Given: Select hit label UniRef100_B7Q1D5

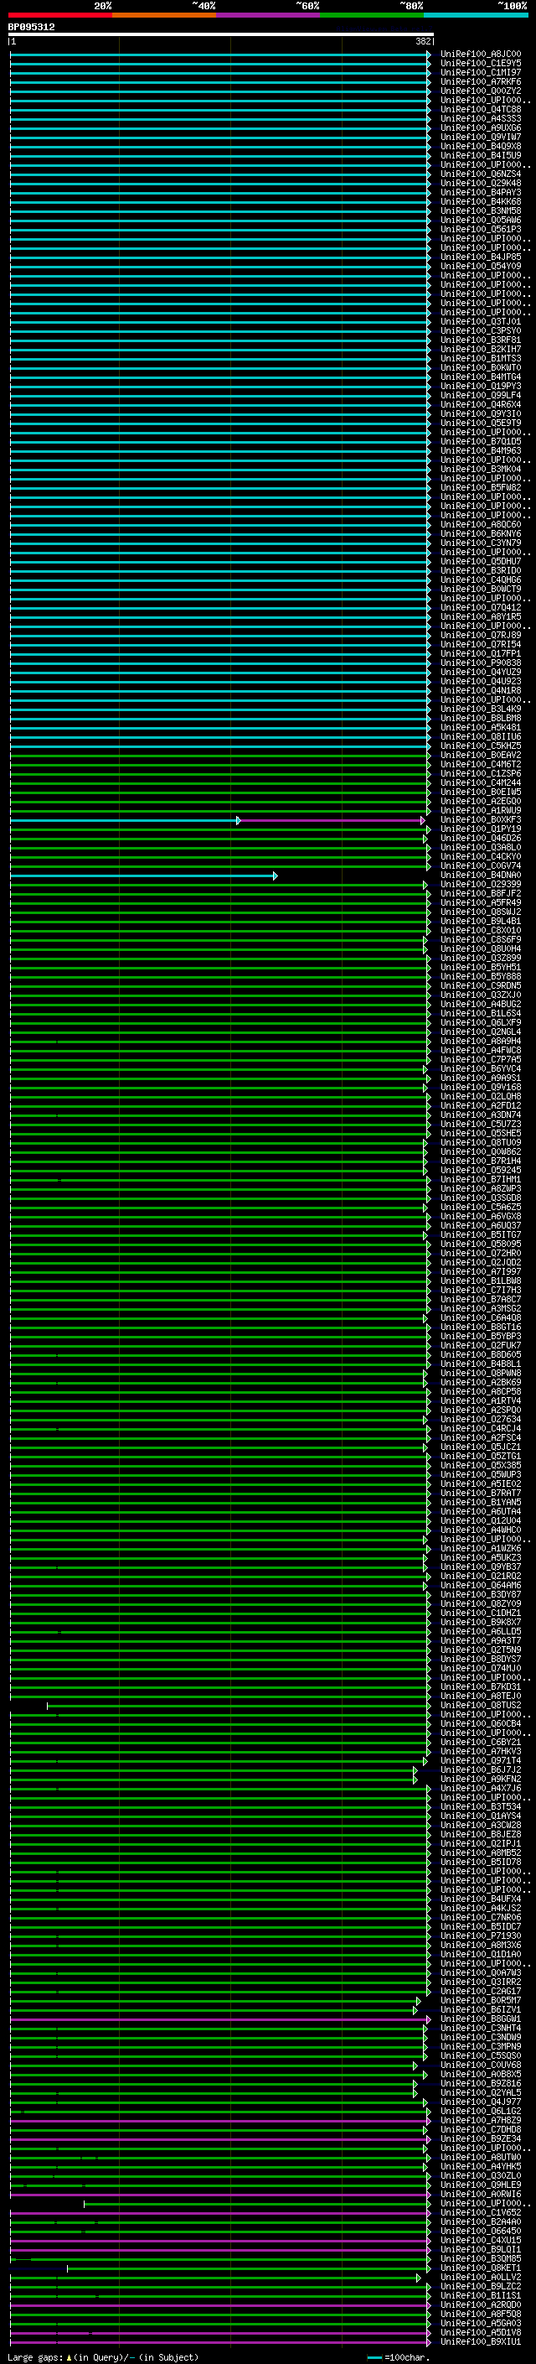Looking at the screenshot, I should 480,441.
